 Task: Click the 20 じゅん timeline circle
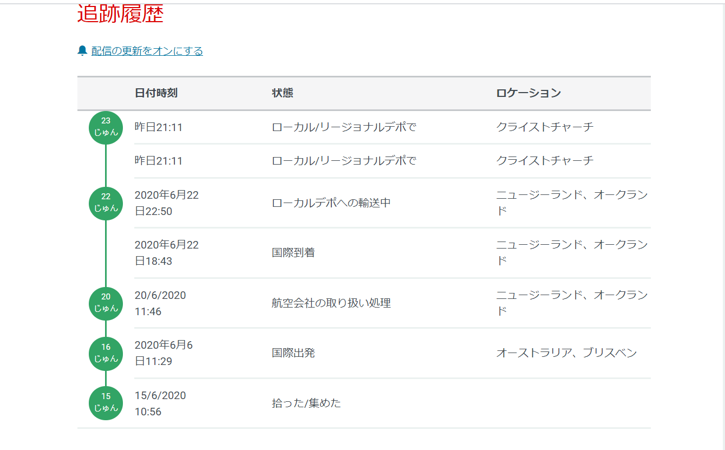tap(106, 303)
